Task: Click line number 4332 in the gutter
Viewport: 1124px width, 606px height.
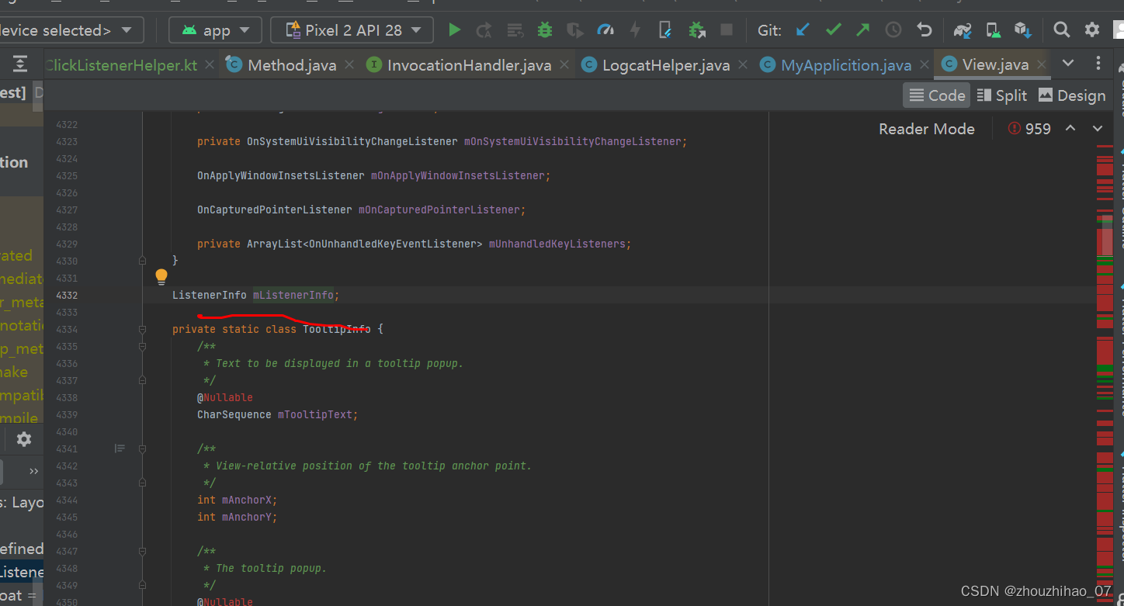Action: tap(67, 295)
